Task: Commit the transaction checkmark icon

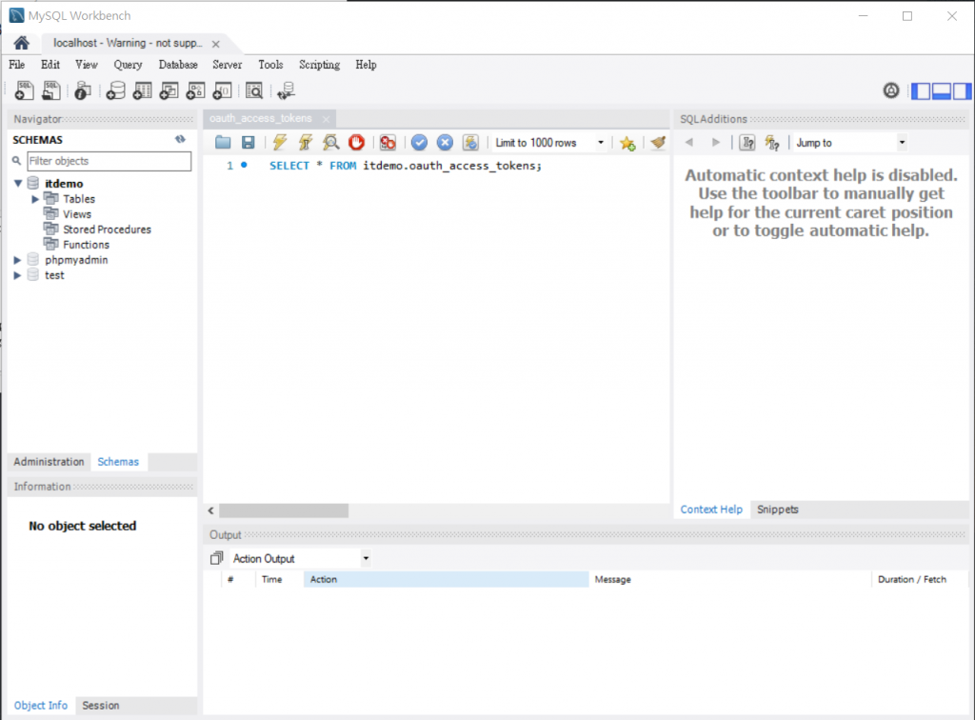Action: pyautogui.click(x=419, y=143)
